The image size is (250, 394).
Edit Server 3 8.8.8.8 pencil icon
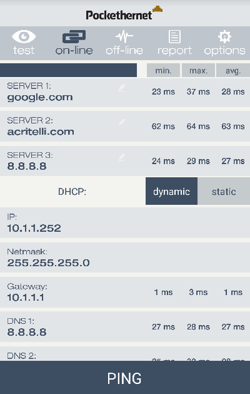click(x=122, y=157)
